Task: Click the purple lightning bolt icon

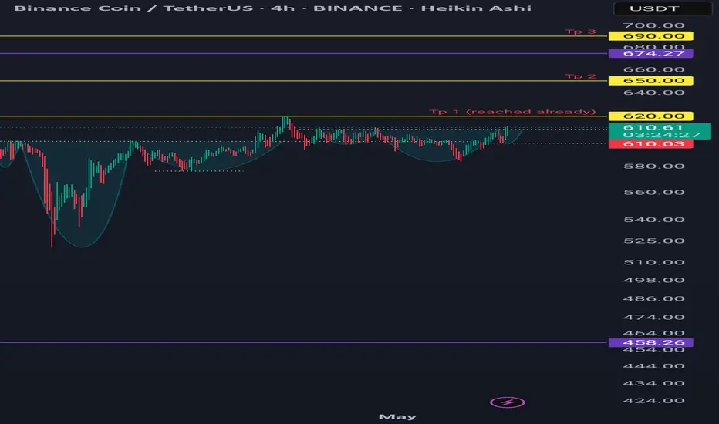Action: coord(507,402)
